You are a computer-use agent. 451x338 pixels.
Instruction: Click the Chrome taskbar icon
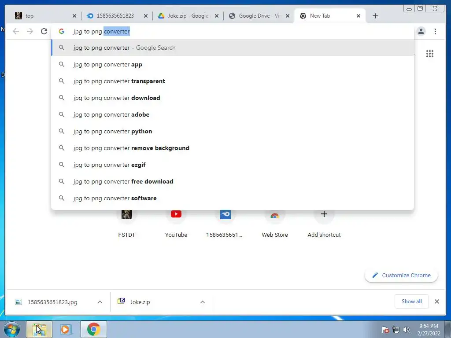94,329
